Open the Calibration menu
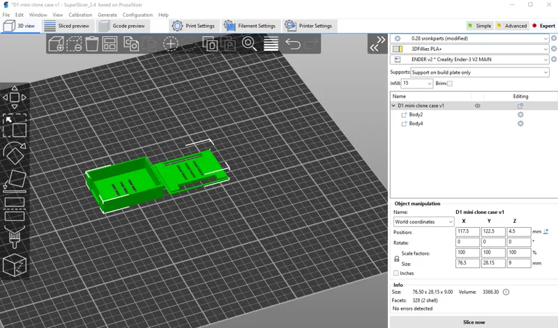Screen dimensions: 558x328 [x=80, y=15]
